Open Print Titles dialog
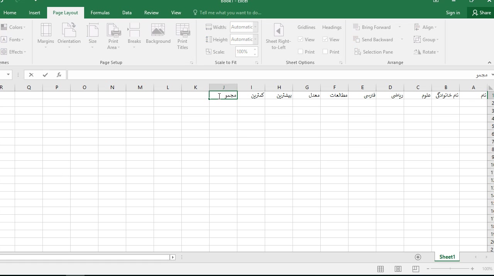 (183, 36)
